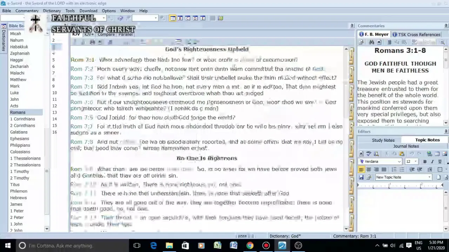The height and width of the screenshot is (252, 449).
Task: Switch to the Compare tab
Action: tap(106, 34)
